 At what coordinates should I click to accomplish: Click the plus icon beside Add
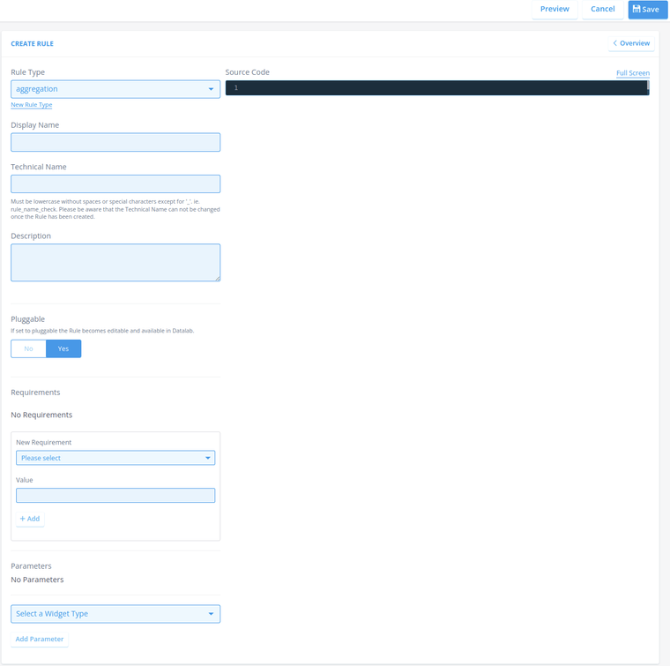point(23,519)
